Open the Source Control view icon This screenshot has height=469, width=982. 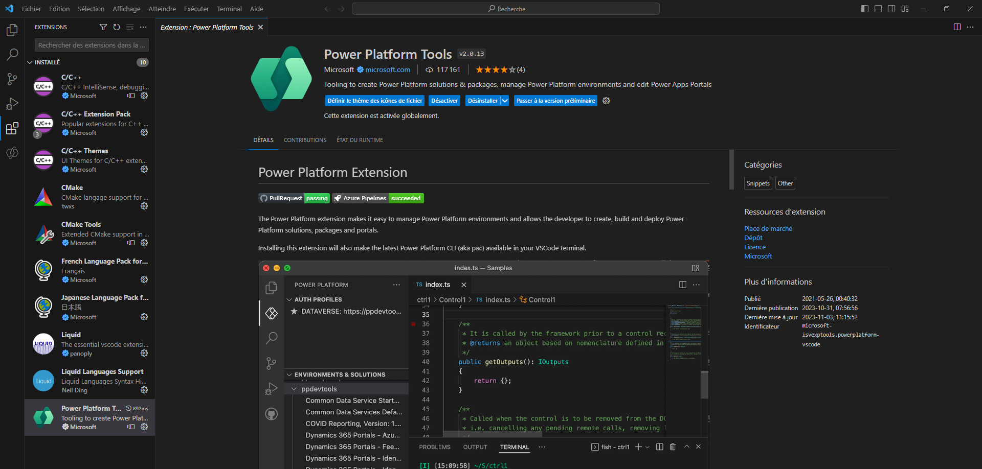tap(12, 79)
